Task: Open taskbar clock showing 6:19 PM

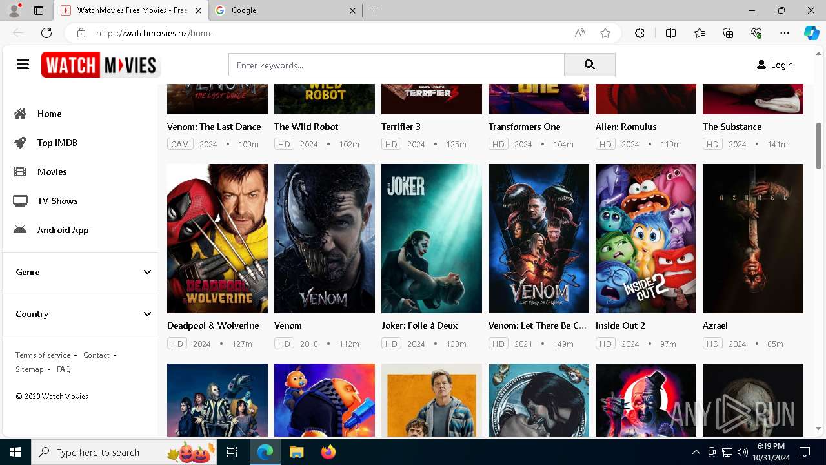Action: pyautogui.click(x=771, y=452)
